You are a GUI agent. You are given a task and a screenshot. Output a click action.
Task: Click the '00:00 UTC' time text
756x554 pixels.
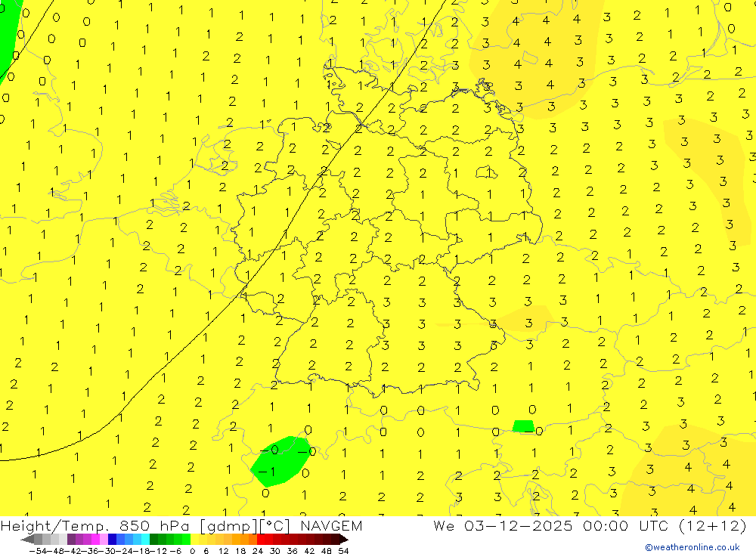coord(627,525)
